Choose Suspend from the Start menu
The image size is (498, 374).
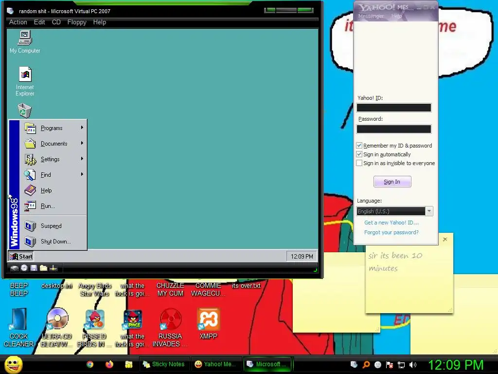click(x=53, y=226)
